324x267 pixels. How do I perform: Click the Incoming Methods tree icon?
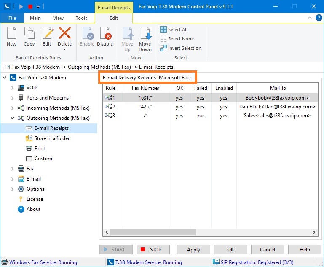[21, 108]
